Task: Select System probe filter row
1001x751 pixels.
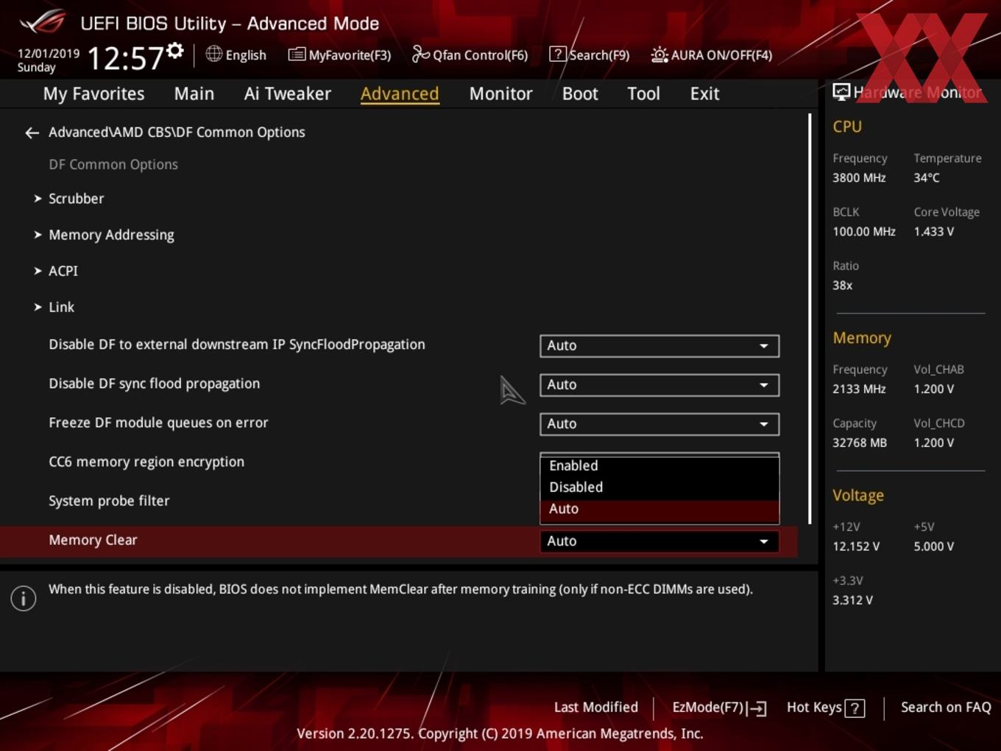Action: tap(109, 501)
